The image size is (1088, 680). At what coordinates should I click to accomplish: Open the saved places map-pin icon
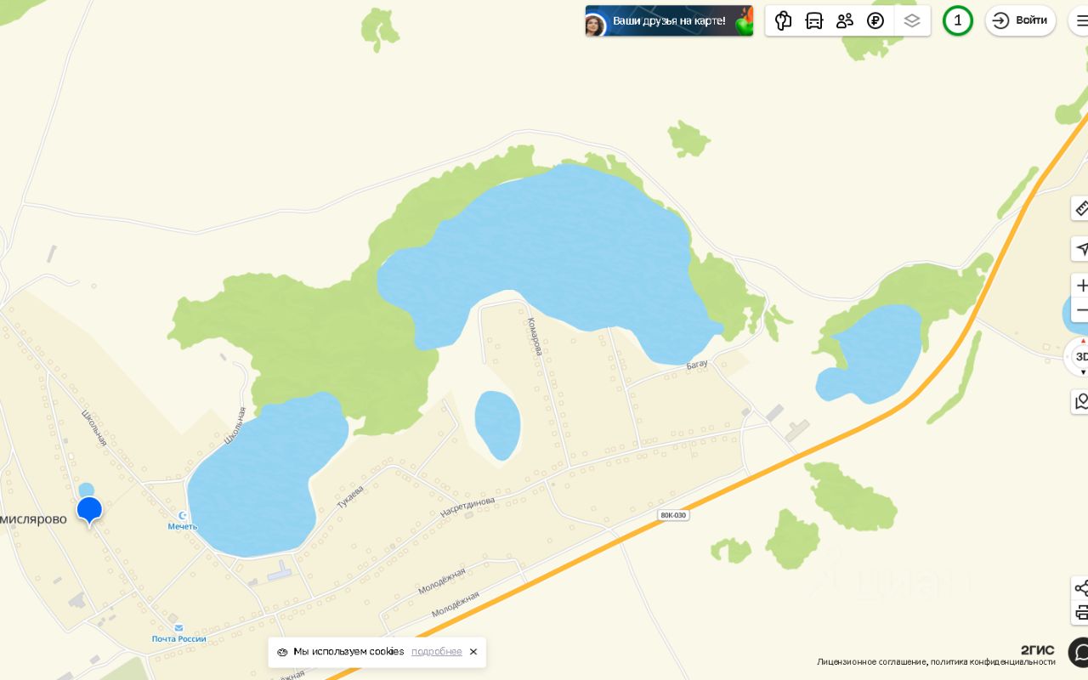click(x=1081, y=401)
